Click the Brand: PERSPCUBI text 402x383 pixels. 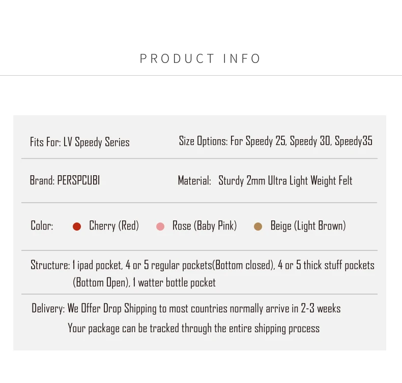coord(65,180)
